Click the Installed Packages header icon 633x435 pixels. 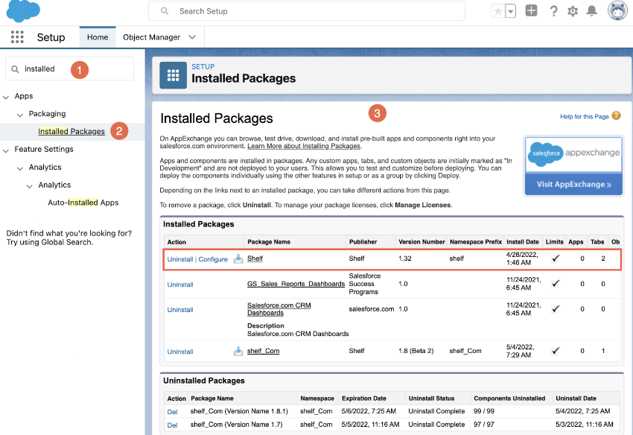click(x=174, y=74)
